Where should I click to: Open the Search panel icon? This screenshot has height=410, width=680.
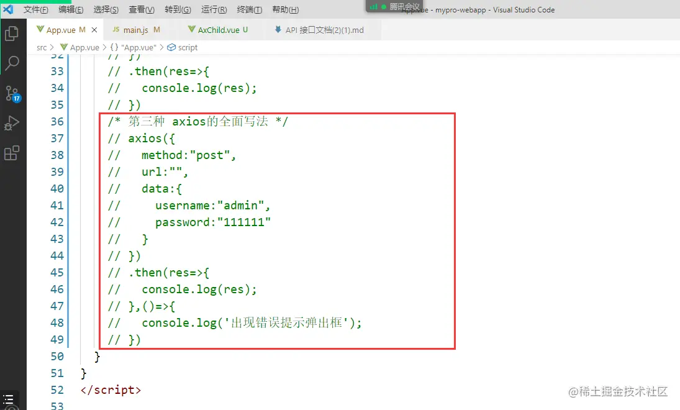point(13,63)
